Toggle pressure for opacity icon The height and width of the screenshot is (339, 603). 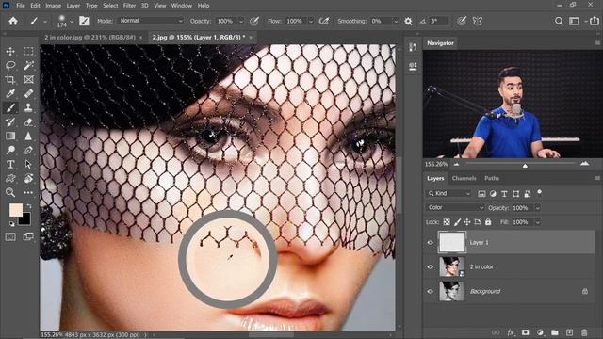pos(253,21)
